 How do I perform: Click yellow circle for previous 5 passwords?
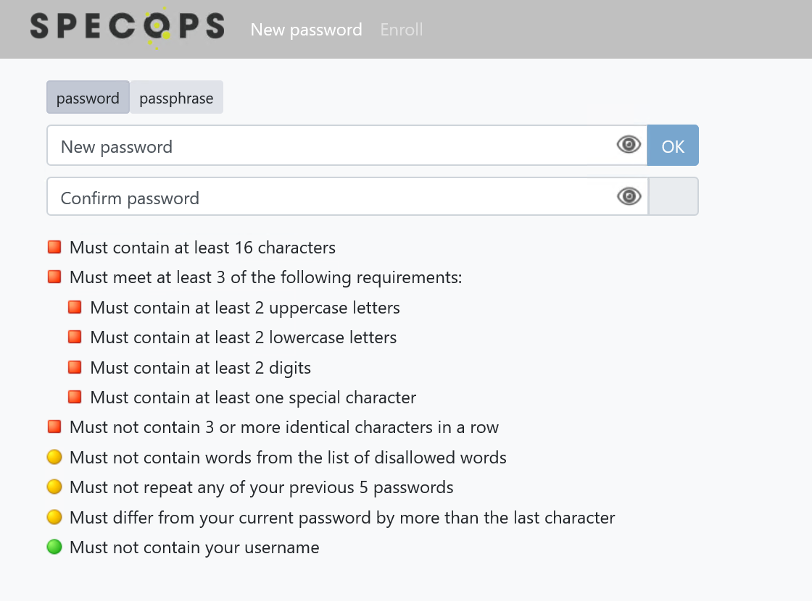pyautogui.click(x=54, y=487)
